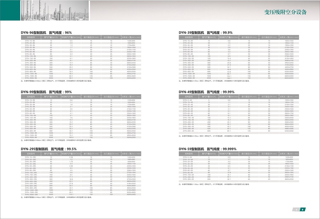Image resolution: width=320 pixels, height=219 pixels.
Task: Click 进口通径 header in the DYN-295 table
Action: pyautogui.click(x=91, y=154)
